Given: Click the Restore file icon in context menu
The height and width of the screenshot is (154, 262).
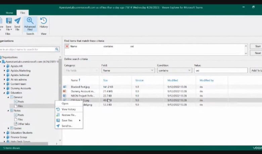Looking at the screenshot, I should [58, 115].
